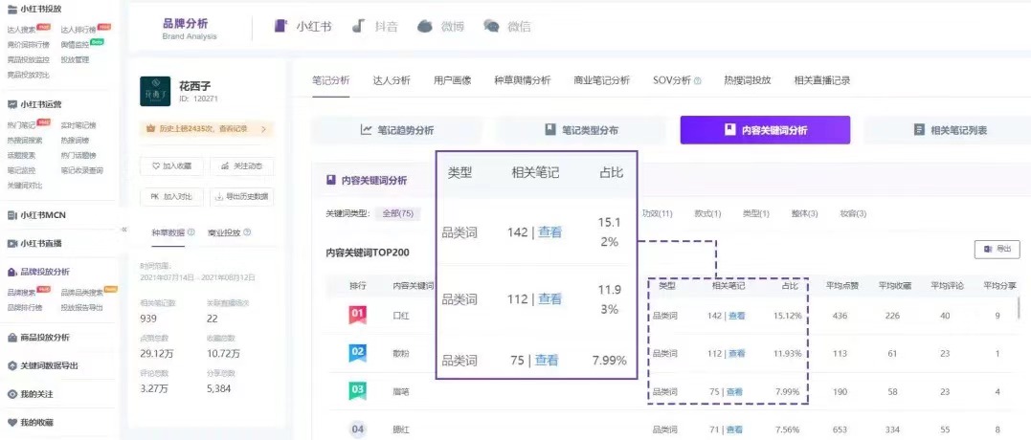Switch to the SOV分析 tab
1031x440 pixels.
pyautogui.click(x=672, y=80)
